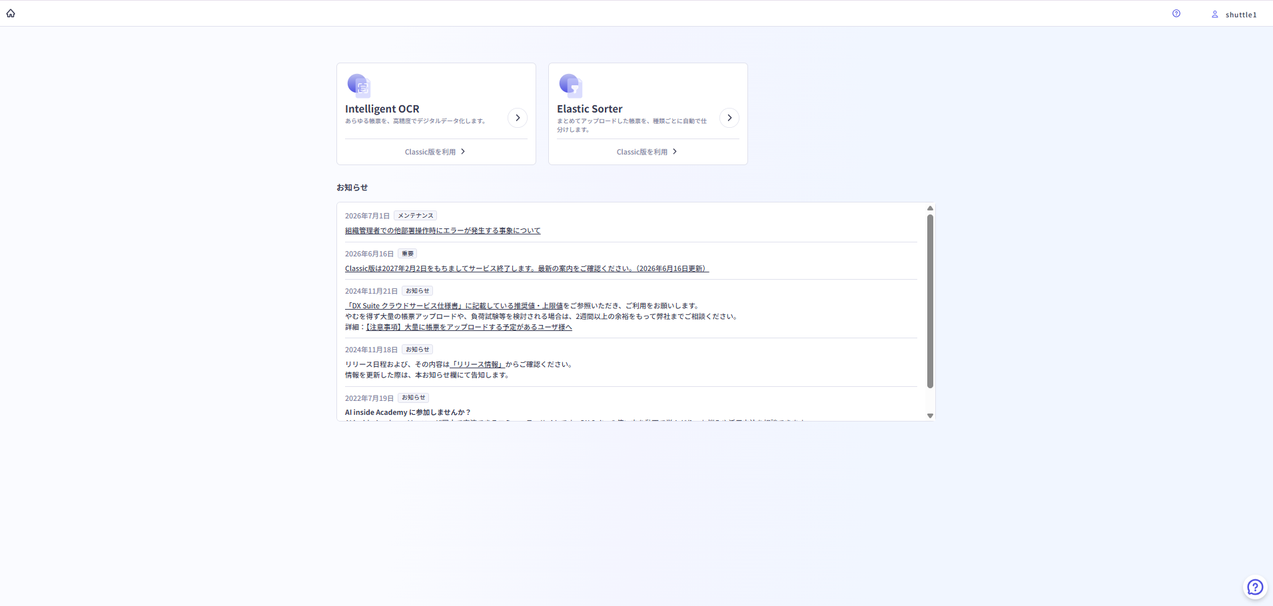Click notices scrollbar down arrow
Screen dimensions: 1273x606
[930, 416]
